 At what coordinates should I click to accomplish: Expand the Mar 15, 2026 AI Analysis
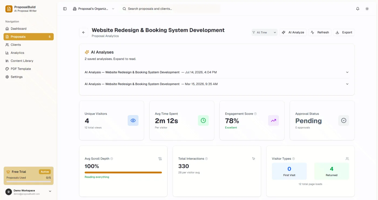point(217,84)
